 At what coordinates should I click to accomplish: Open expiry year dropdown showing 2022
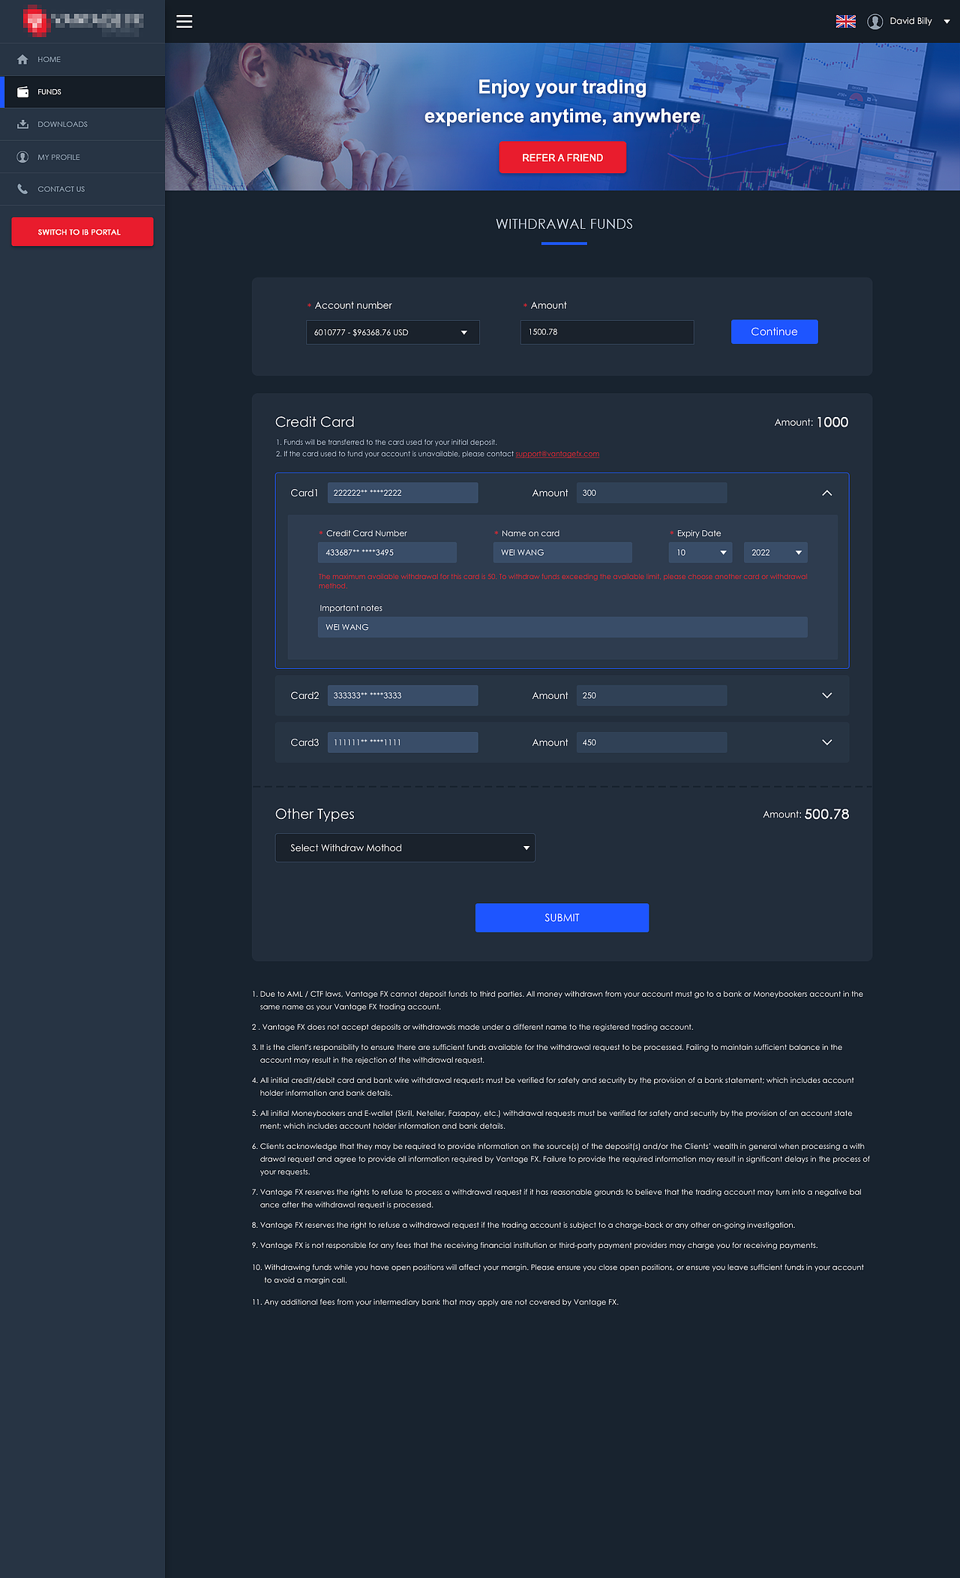click(775, 553)
